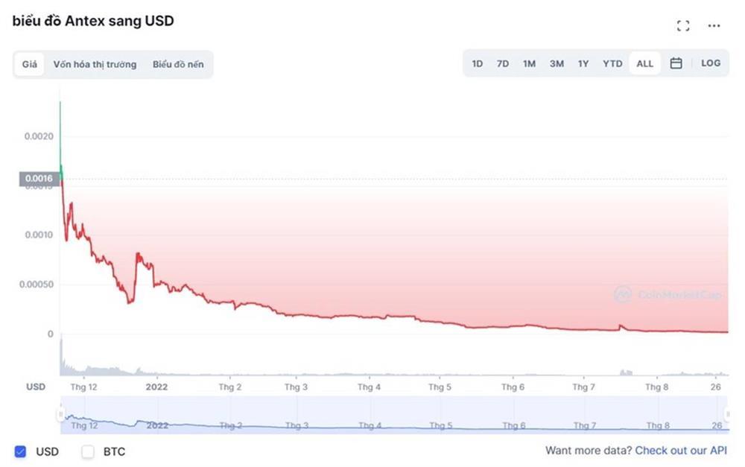This screenshot has width=745, height=467.
Task: Toggle the USD currency checkbox
Action: pos(21,451)
